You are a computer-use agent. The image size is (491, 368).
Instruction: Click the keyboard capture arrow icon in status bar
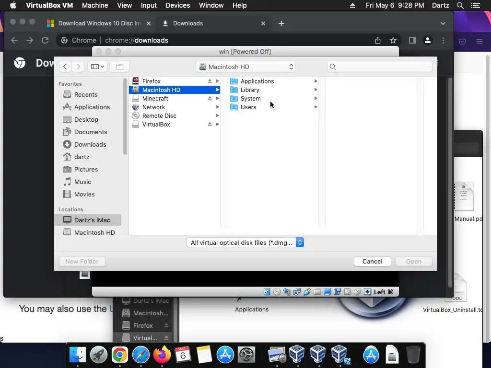pyautogui.click(x=367, y=292)
